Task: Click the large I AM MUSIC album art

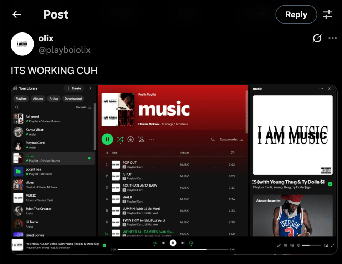Action: coord(293,135)
